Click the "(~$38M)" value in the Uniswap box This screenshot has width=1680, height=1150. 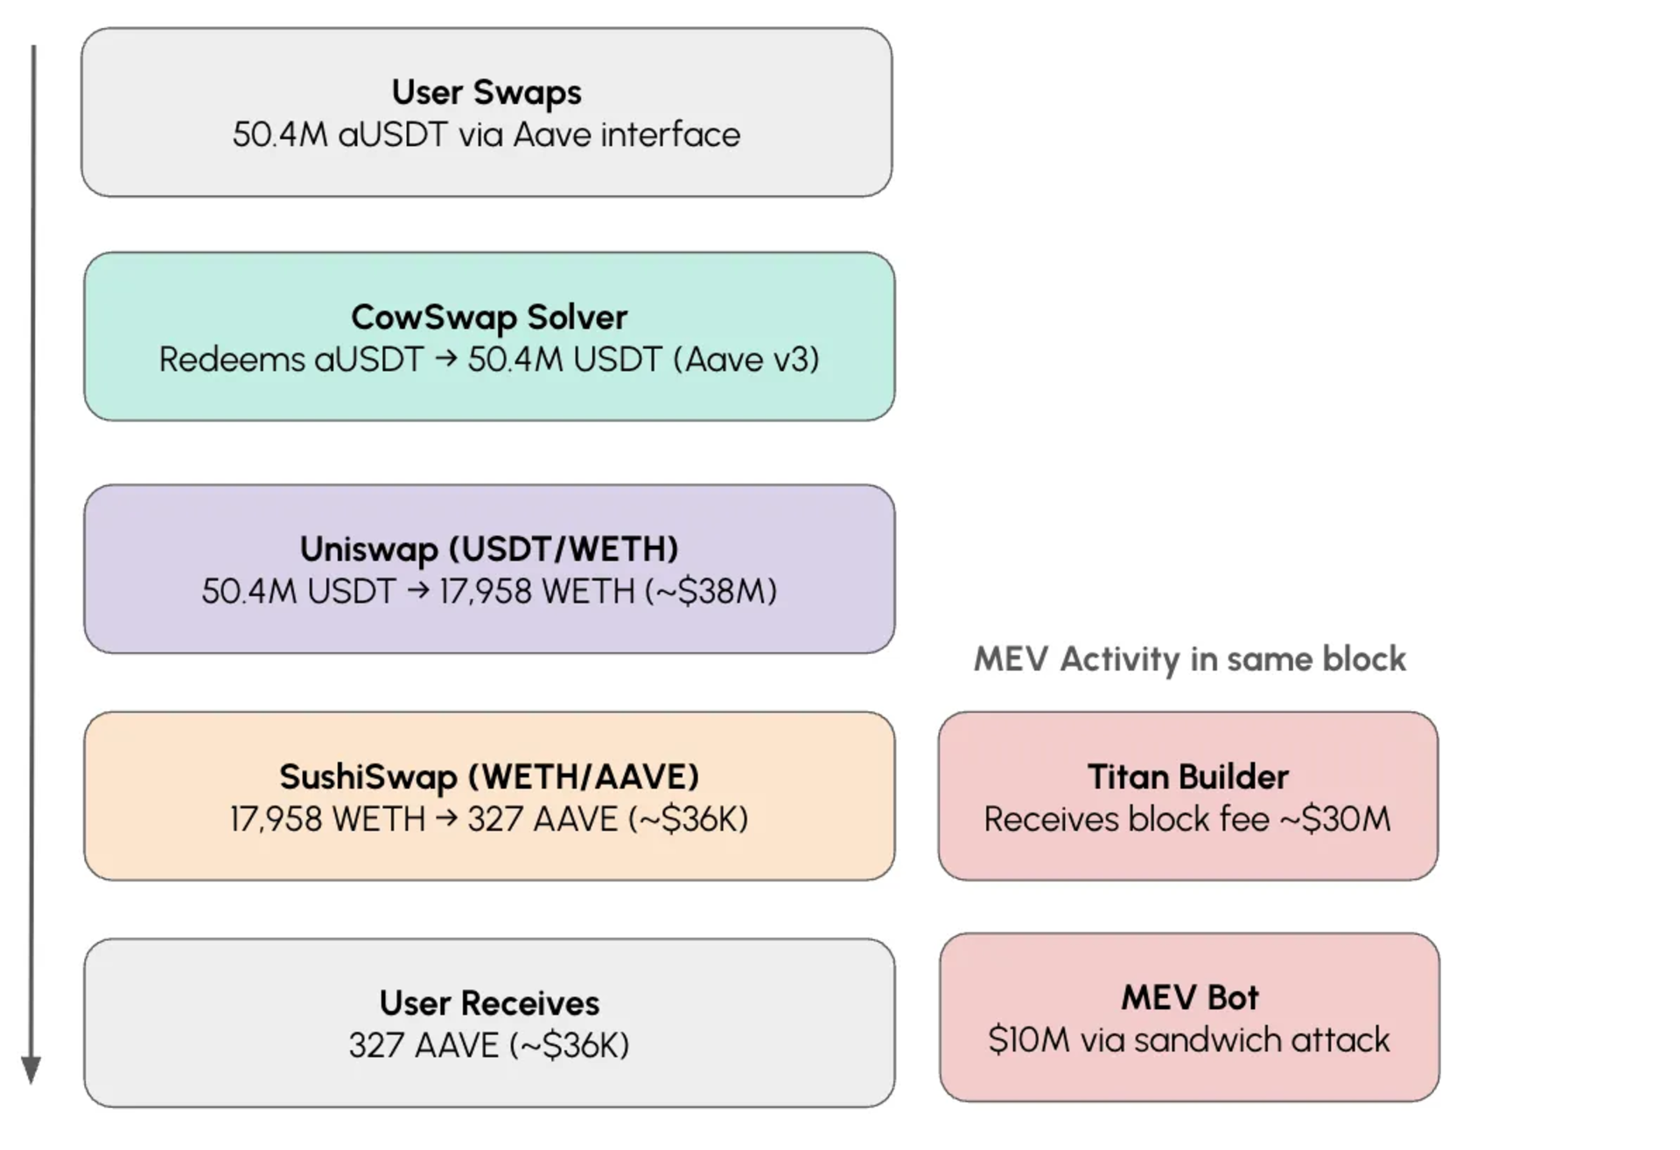(x=710, y=591)
